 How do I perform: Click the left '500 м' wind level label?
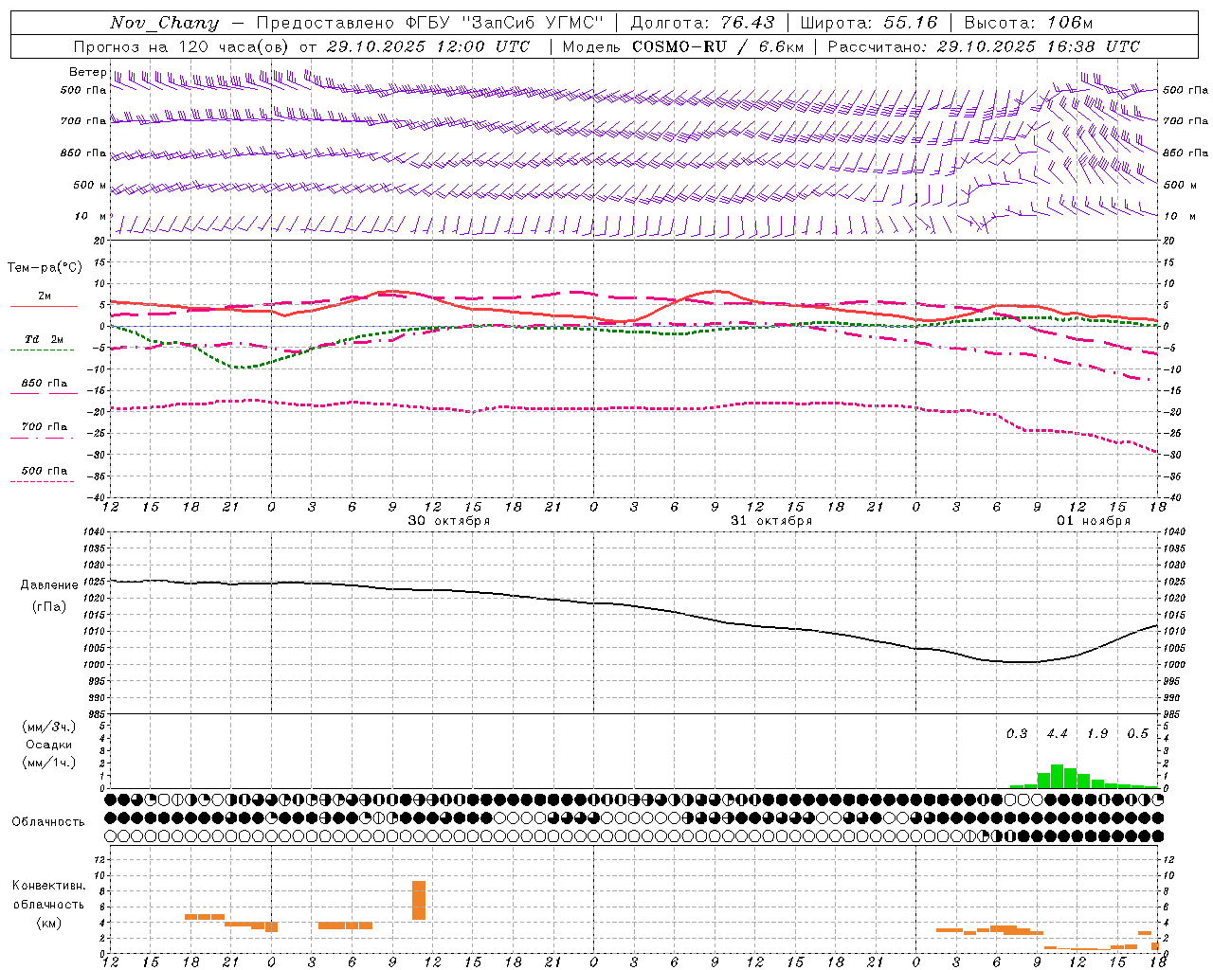[x=90, y=185]
